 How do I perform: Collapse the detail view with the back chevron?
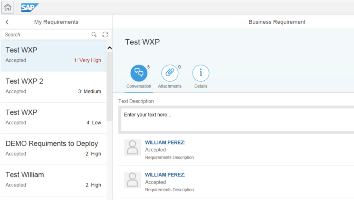pyautogui.click(x=7, y=21)
